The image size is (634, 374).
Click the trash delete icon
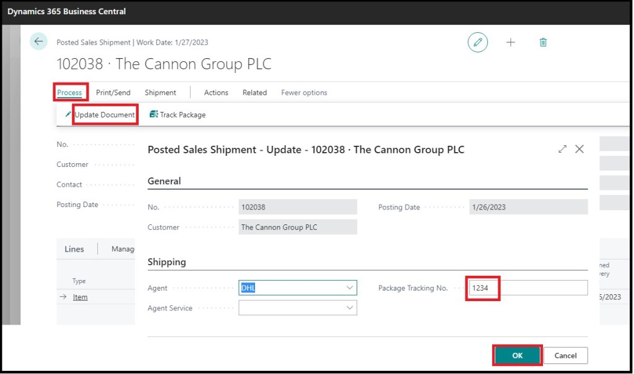[x=543, y=42]
